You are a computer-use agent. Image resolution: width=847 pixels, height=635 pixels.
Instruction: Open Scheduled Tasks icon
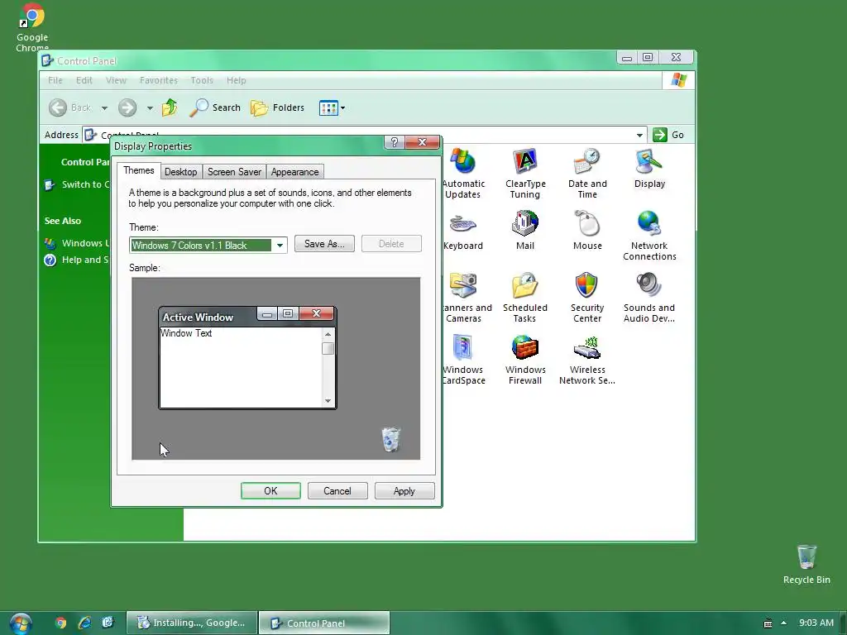point(525,298)
